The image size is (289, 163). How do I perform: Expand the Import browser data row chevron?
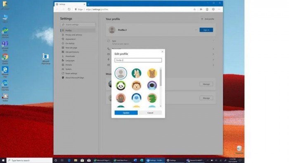tap(213, 65)
